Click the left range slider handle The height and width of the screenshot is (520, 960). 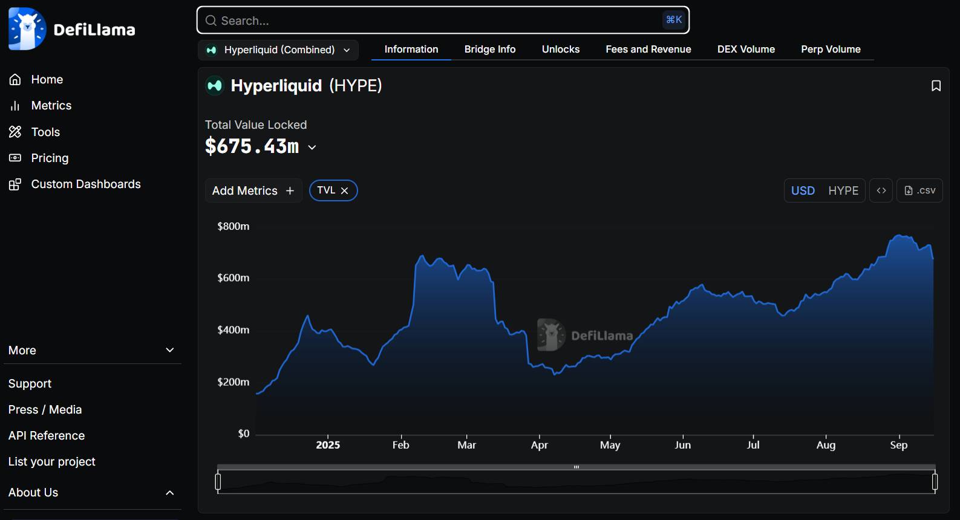(x=218, y=482)
